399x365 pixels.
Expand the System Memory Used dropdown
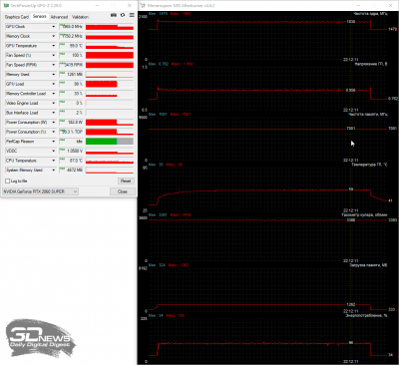(x=53, y=171)
